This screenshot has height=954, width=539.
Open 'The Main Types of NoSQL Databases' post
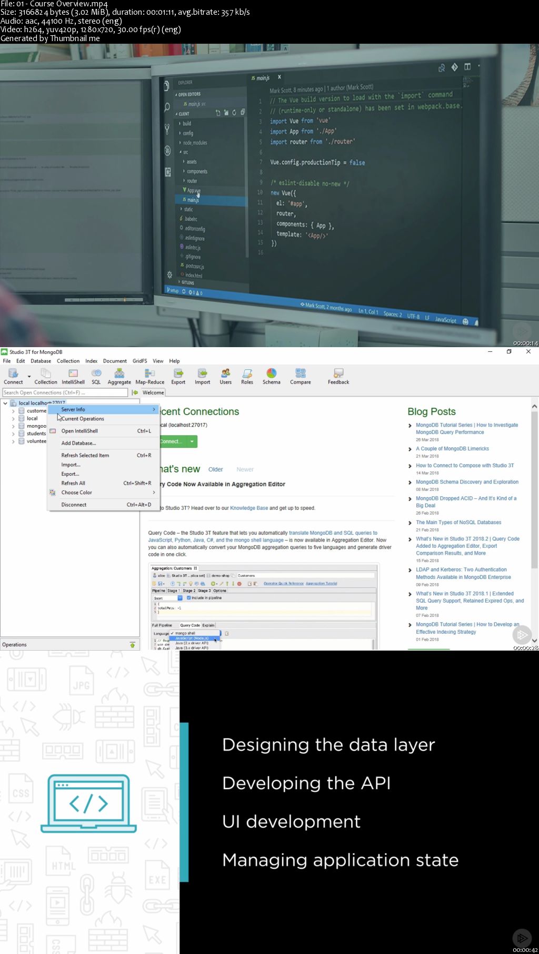(x=458, y=523)
